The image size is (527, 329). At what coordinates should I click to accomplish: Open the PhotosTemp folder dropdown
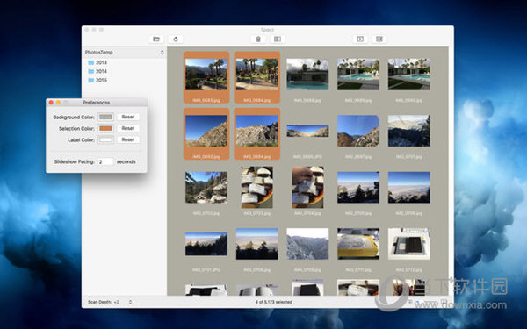pos(125,53)
